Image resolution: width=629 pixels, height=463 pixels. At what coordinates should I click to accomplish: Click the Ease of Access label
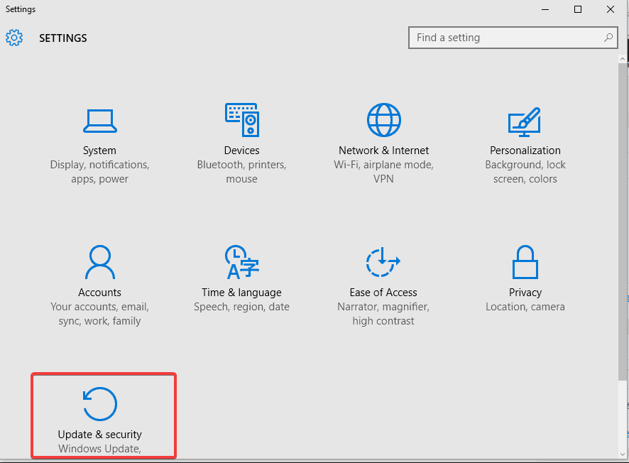(383, 293)
